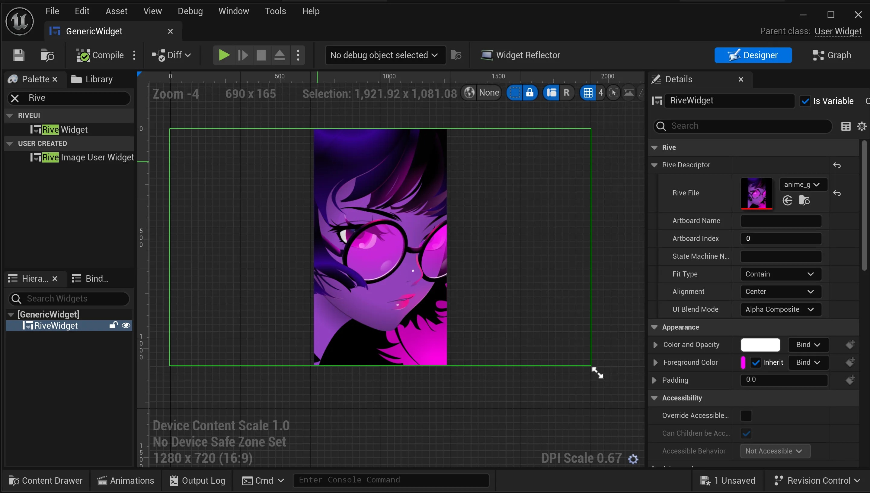
Task: Click the grid snapping icon in viewport toolbar
Action: 588,93
